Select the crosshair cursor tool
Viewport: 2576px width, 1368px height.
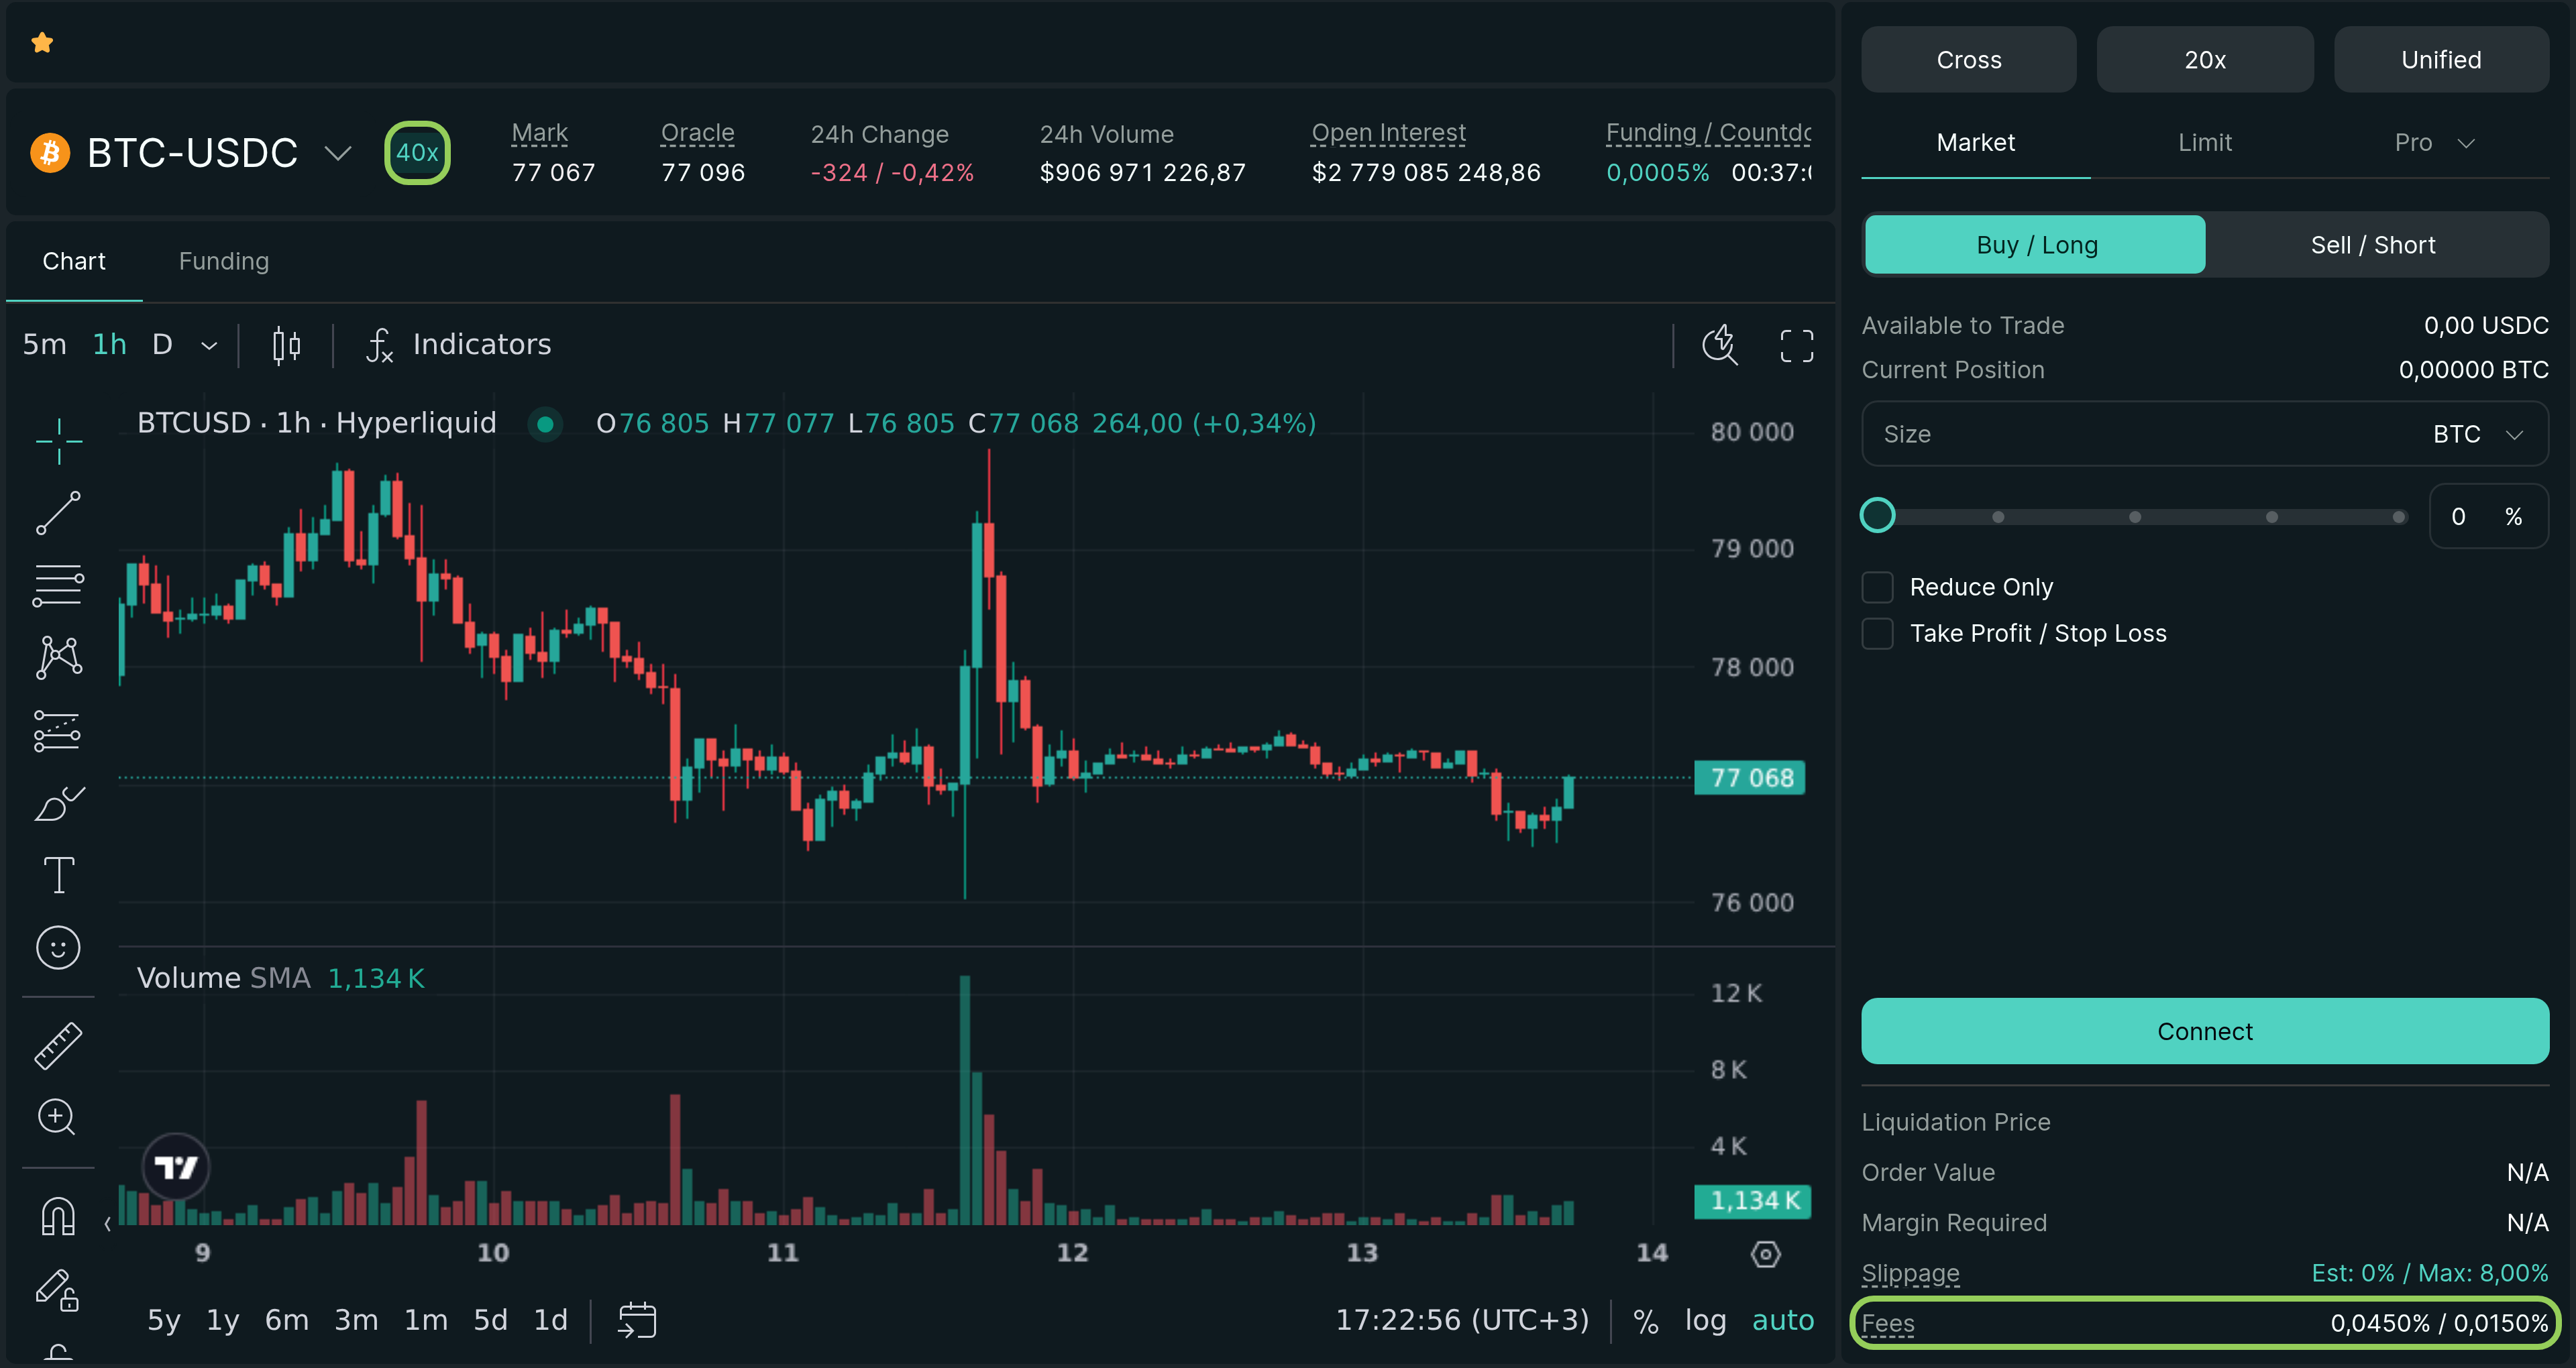[x=59, y=441]
